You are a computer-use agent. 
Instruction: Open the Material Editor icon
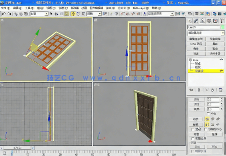208,14
